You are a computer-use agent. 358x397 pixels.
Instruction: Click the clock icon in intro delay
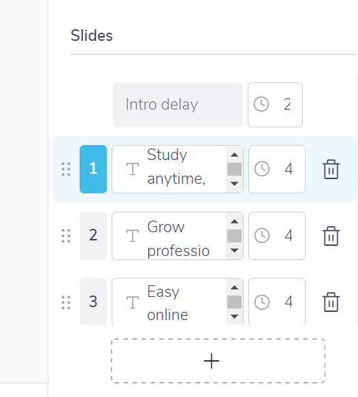pyautogui.click(x=261, y=104)
